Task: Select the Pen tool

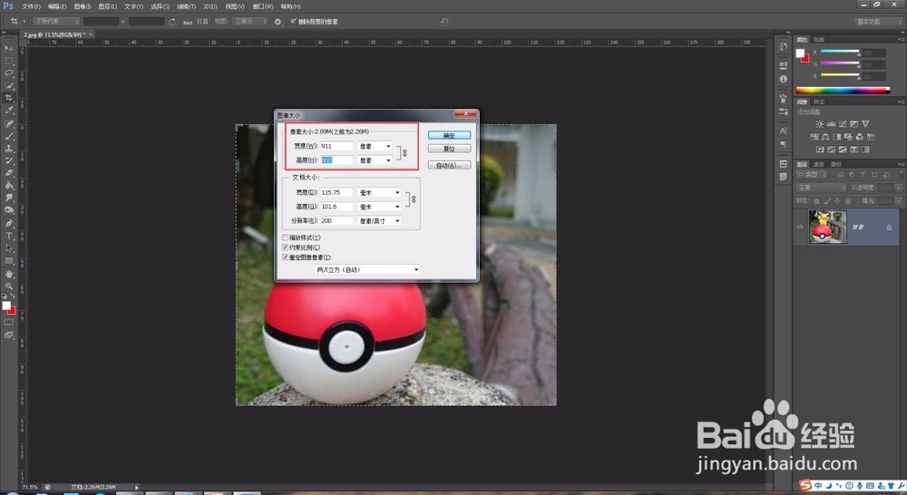Action: 9,223
